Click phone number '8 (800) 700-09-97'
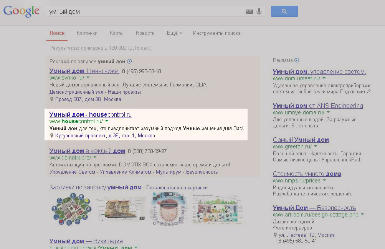Viewport: 385px width, 249px height. click(x=147, y=151)
